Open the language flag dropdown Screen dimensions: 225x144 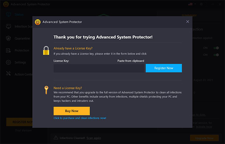(x=192, y=4)
